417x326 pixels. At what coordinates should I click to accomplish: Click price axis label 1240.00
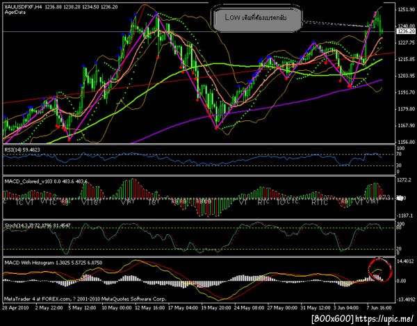click(x=407, y=26)
